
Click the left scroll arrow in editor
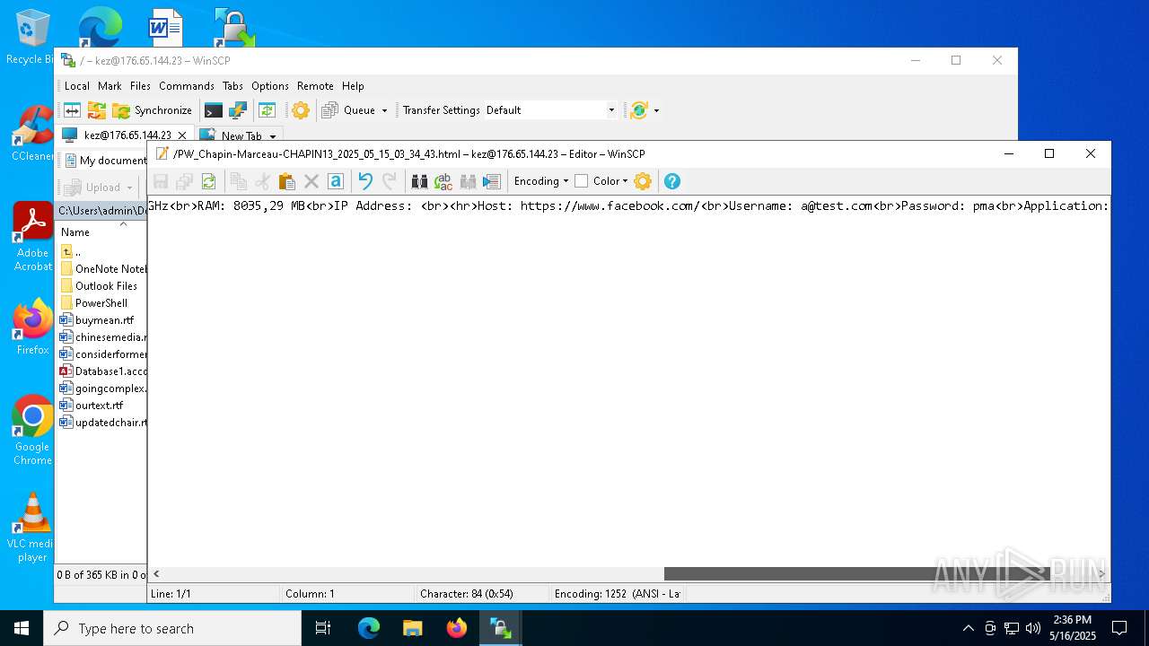[156, 573]
